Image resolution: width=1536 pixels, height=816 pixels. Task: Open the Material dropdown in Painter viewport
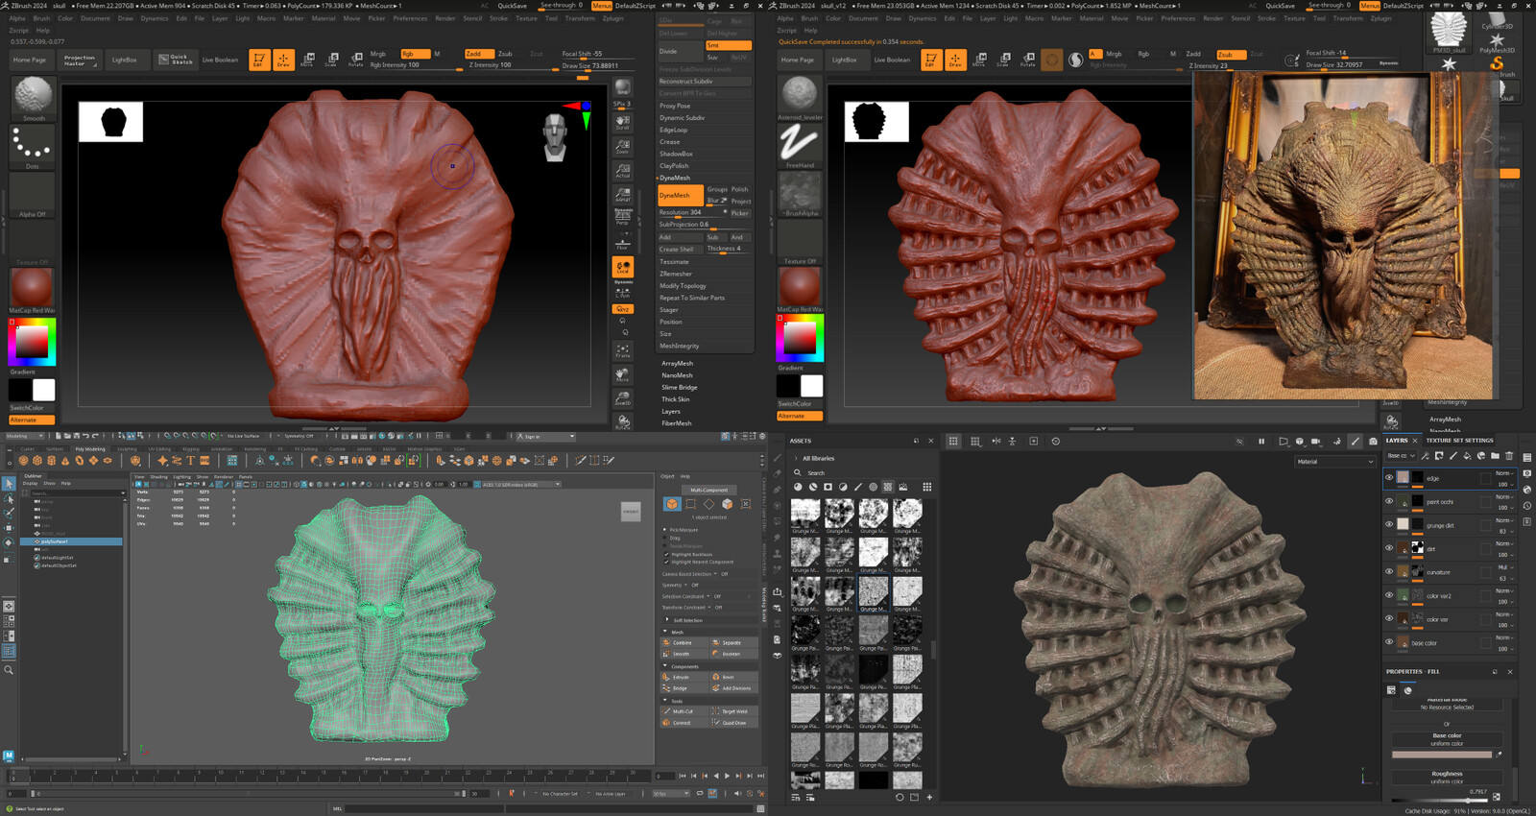(x=1335, y=462)
